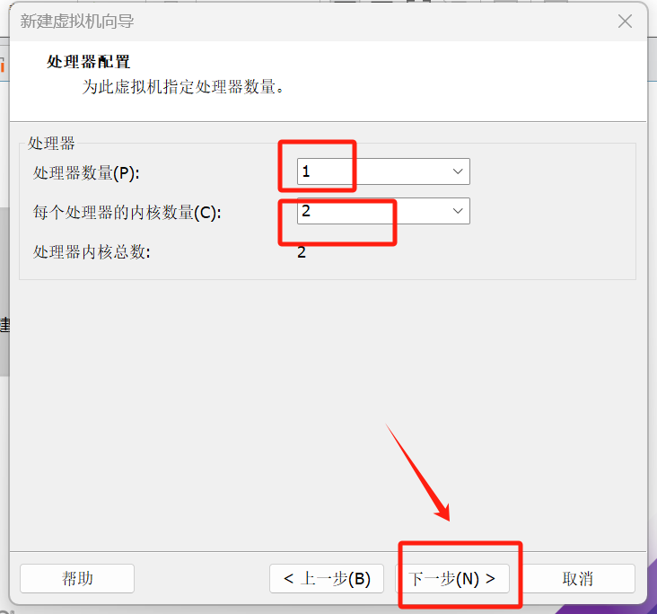
Task: Click the 新建虚拟机向导 title bar text
Action: (77, 21)
